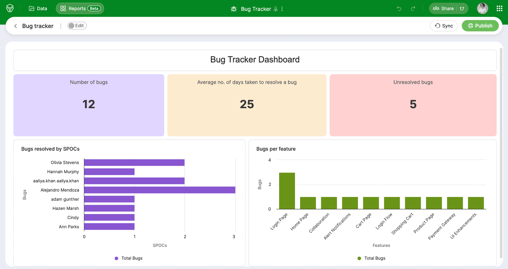Select the Average days to resolve card
Viewport: 508px width, 269px height.
coord(247,105)
